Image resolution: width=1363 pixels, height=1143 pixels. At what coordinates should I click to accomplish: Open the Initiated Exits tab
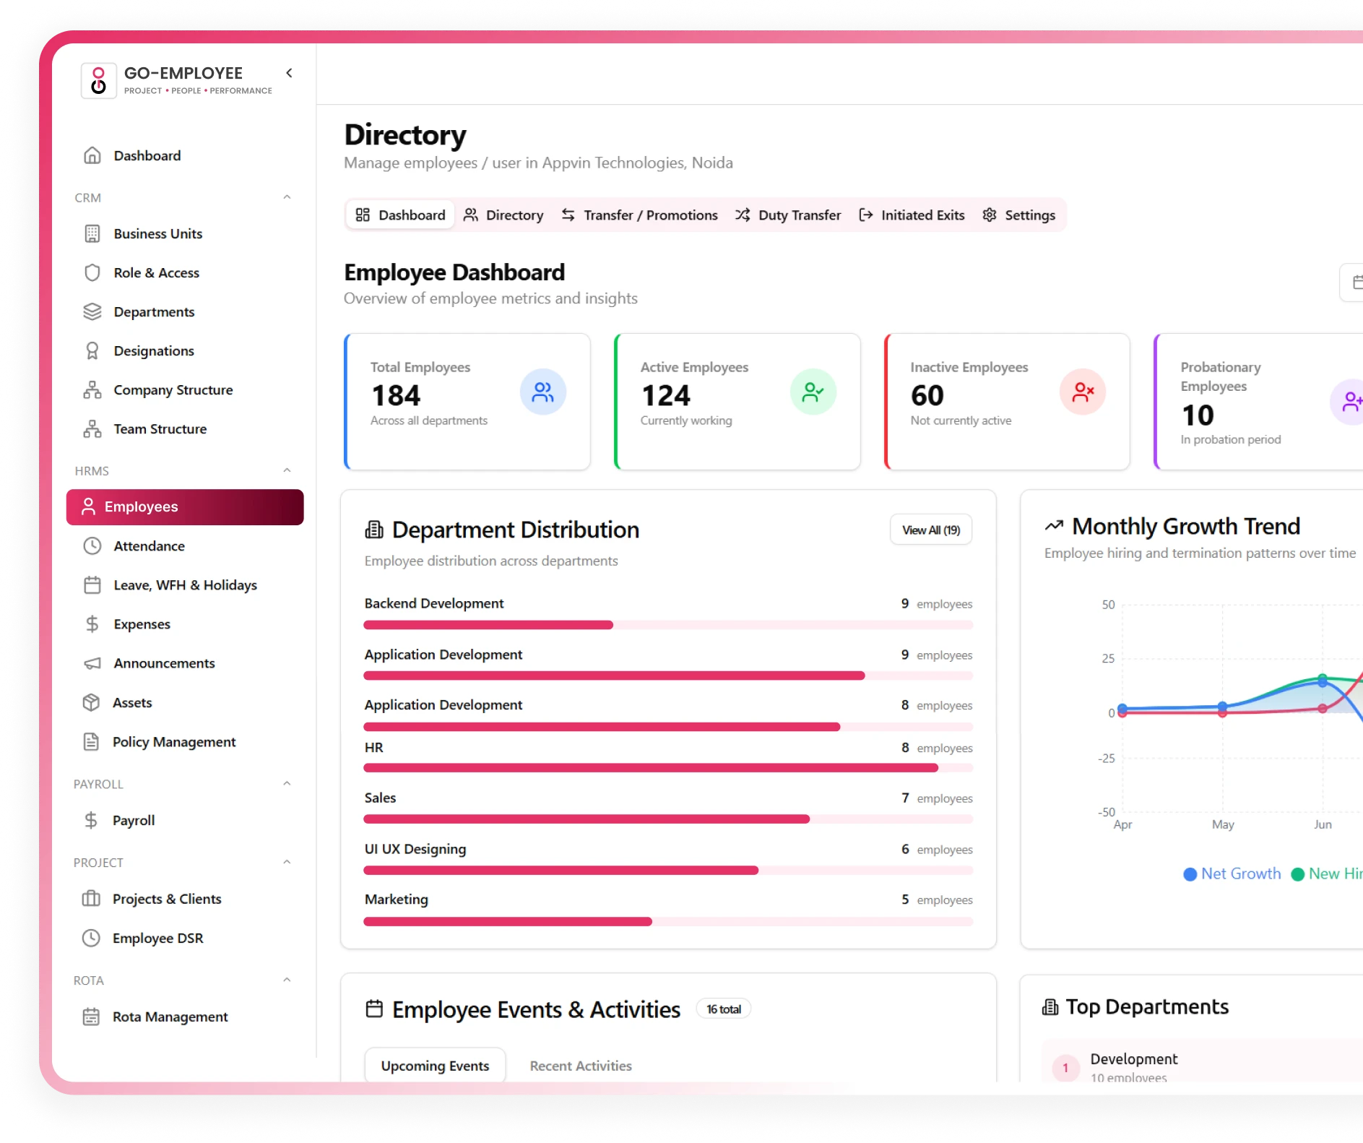pyautogui.click(x=912, y=215)
